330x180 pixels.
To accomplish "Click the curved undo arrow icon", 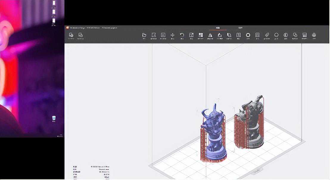I will (x=182, y=35).
